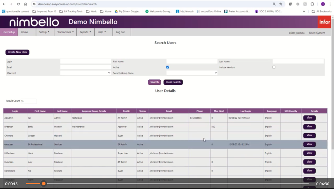Go to the Home menu item
The width and height of the screenshot is (334, 189).
point(24,32)
